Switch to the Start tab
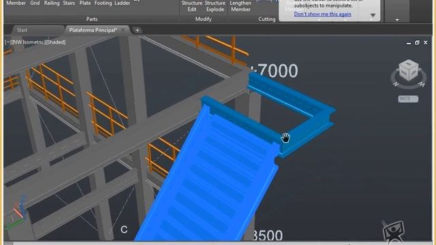 click(22, 30)
